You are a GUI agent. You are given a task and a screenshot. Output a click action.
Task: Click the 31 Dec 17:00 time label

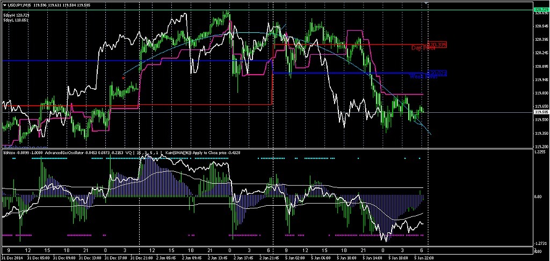pos(117,257)
